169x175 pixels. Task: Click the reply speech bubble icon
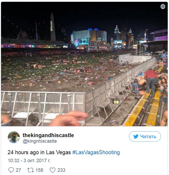coord(11,170)
